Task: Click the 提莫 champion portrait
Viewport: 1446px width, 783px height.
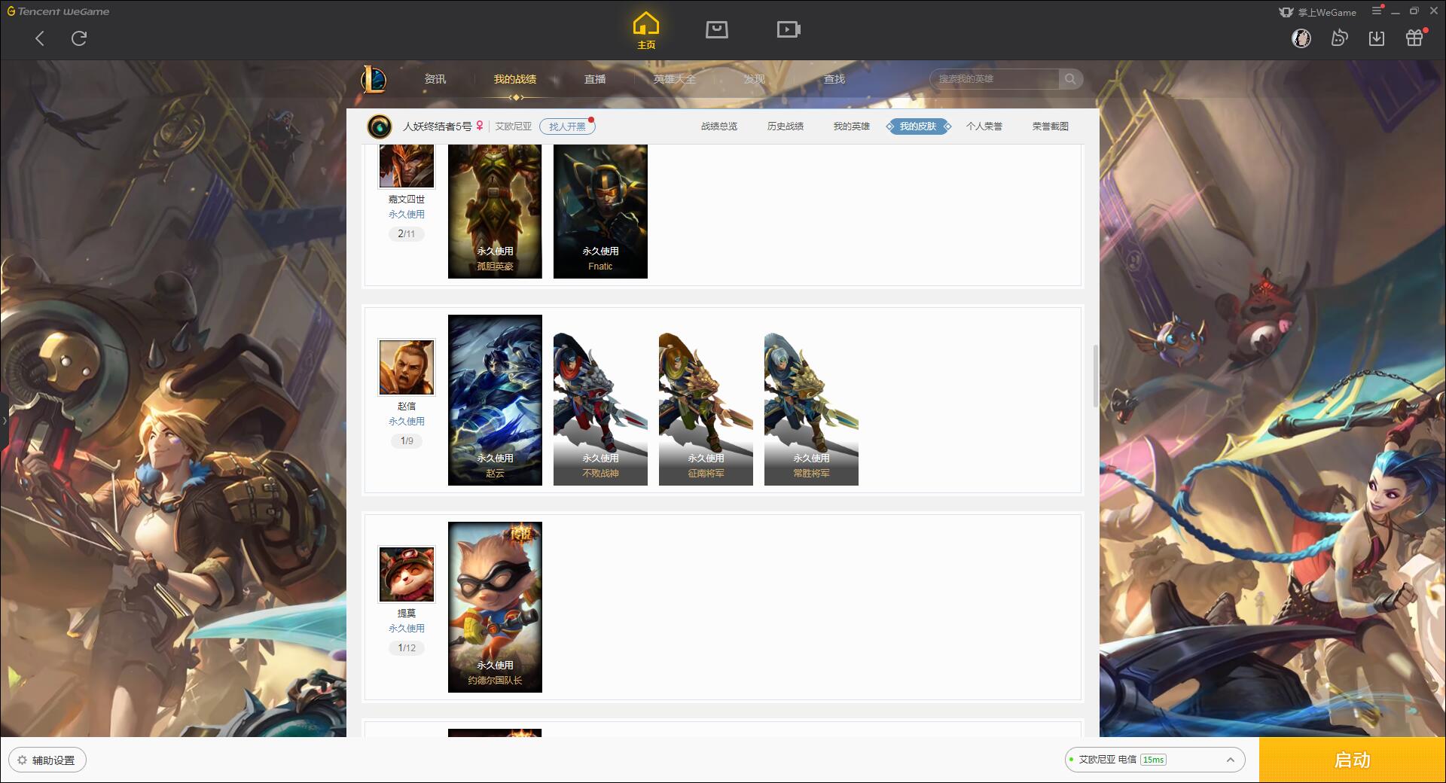Action: click(407, 574)
